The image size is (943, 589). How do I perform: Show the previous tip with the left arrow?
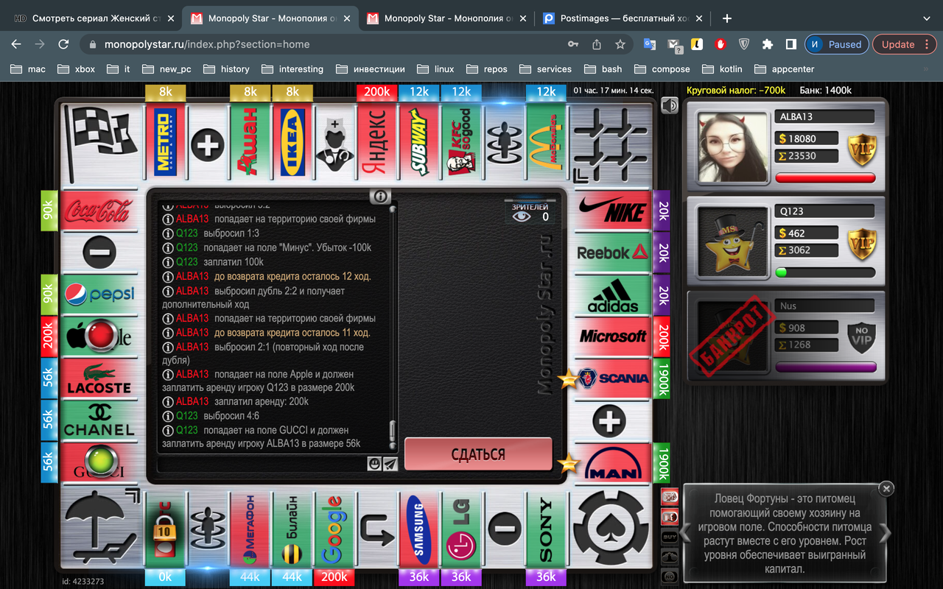685,533
